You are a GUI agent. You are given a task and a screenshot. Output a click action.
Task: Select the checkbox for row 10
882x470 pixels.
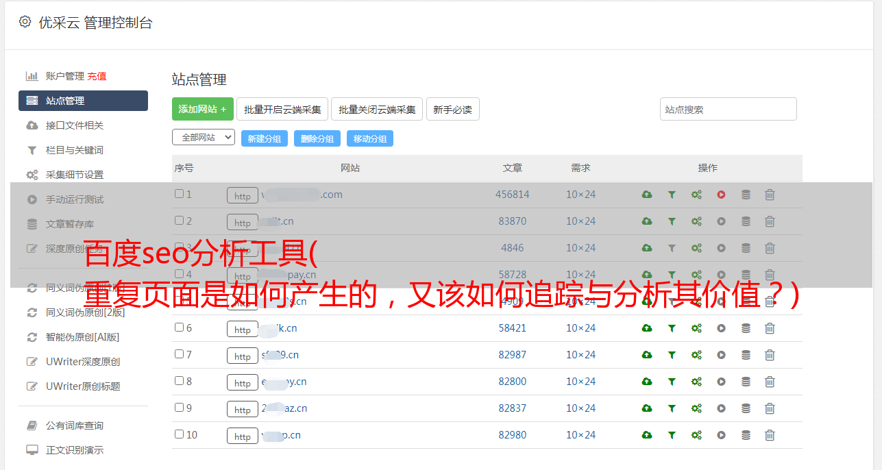(179, 434)
